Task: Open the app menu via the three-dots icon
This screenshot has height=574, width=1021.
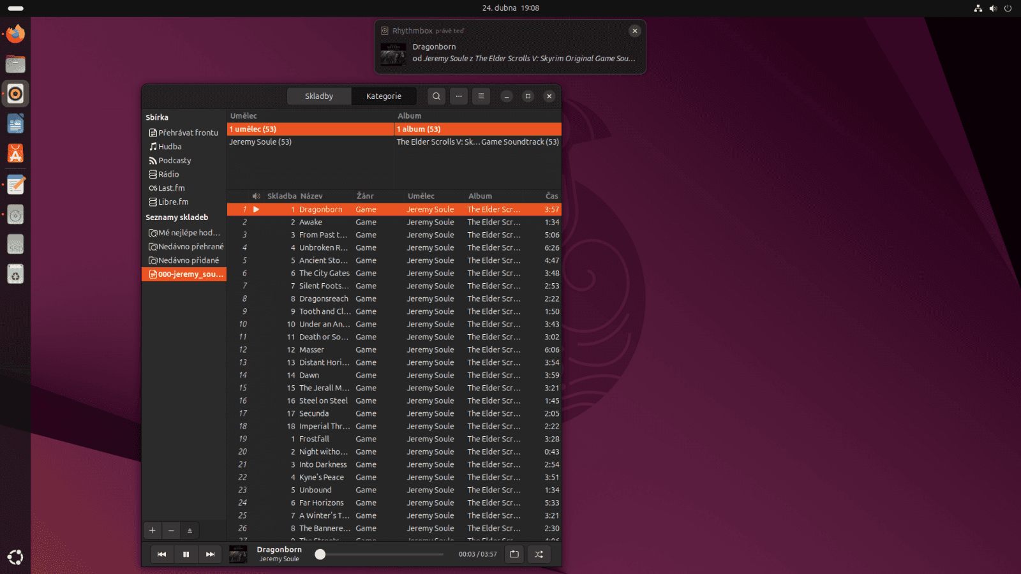Action: click(459, 96)
